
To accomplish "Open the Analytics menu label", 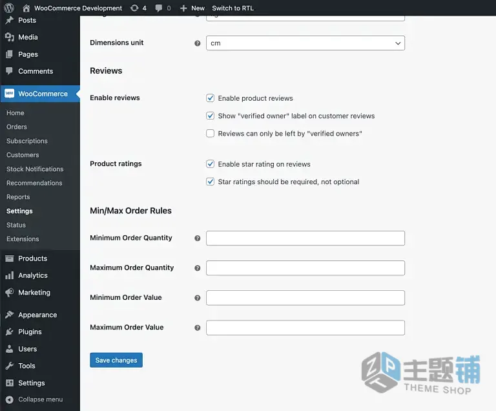I will [33, 275].
